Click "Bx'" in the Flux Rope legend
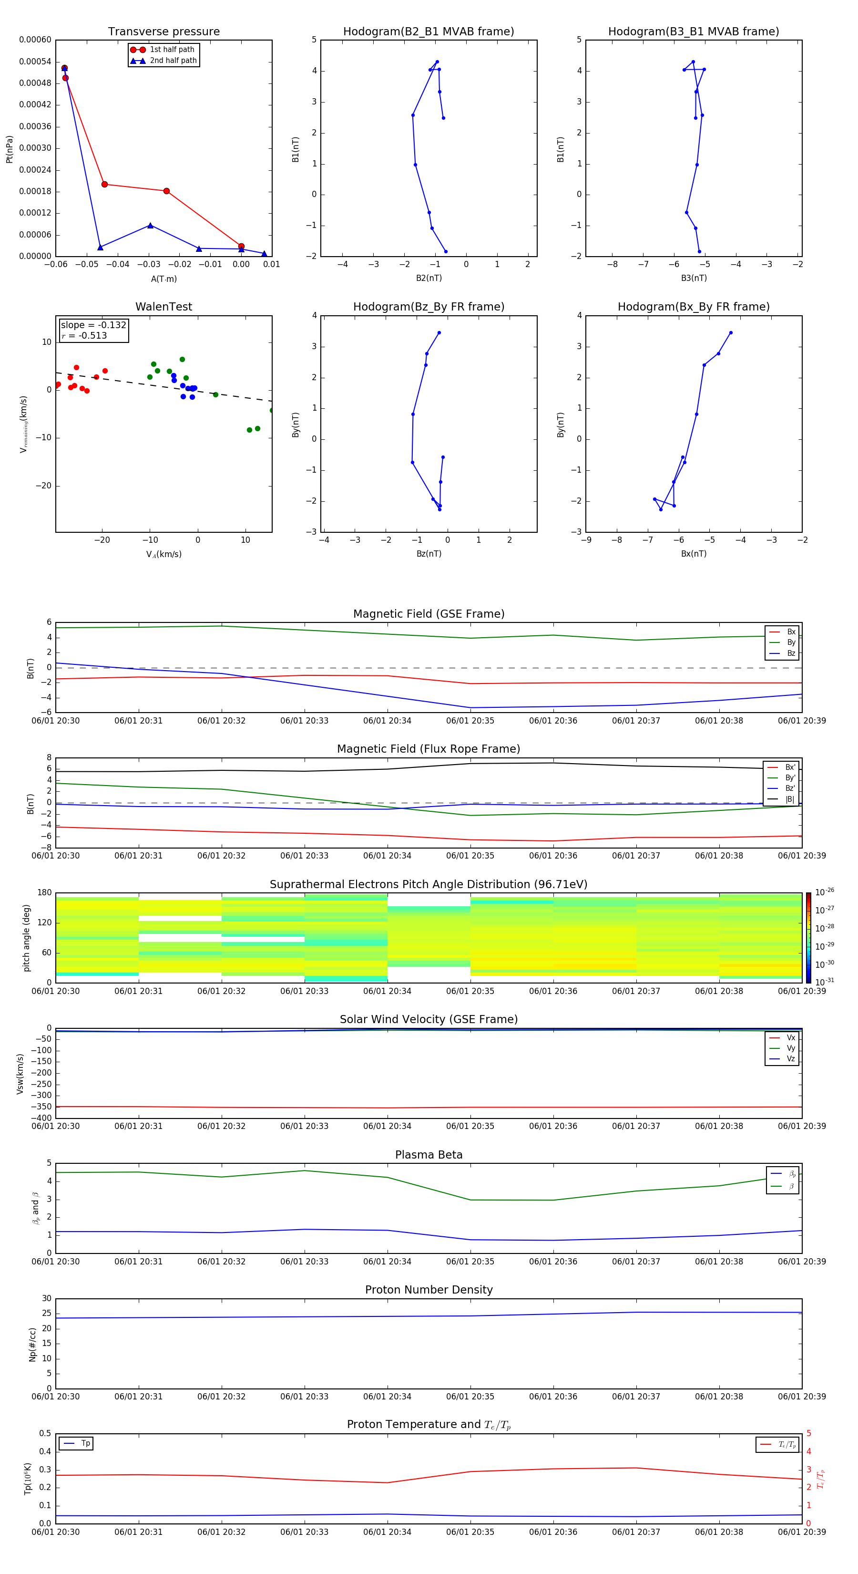Screen dimensions: 858x1574 (782, 767)
